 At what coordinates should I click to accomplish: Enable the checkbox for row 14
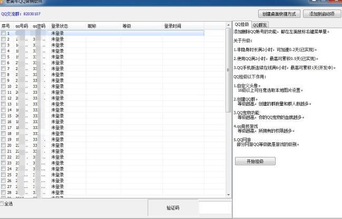tap(4, 109)
